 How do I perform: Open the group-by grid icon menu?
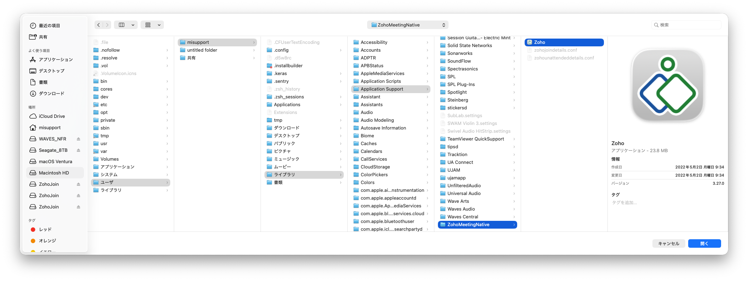(148, 25)
